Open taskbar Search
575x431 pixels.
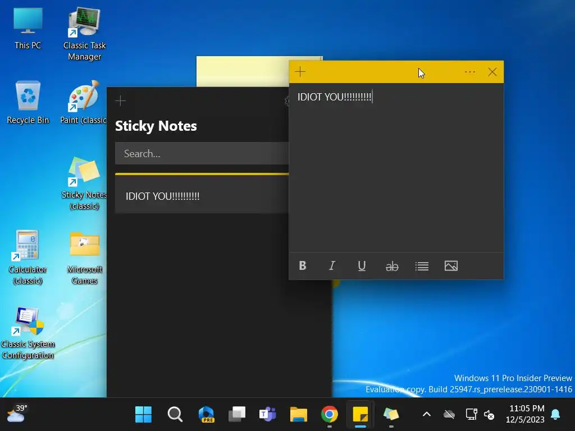[175, 415]
